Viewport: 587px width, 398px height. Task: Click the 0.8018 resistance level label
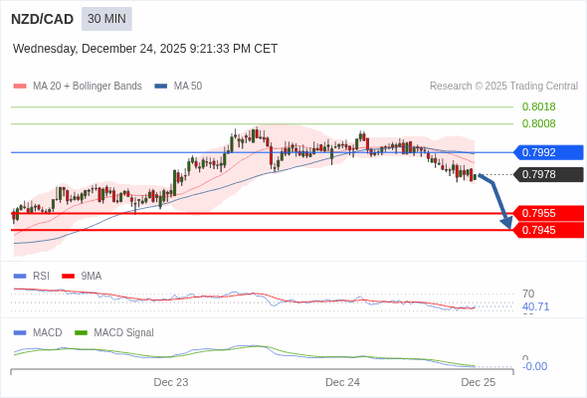(x=538, y=106)
